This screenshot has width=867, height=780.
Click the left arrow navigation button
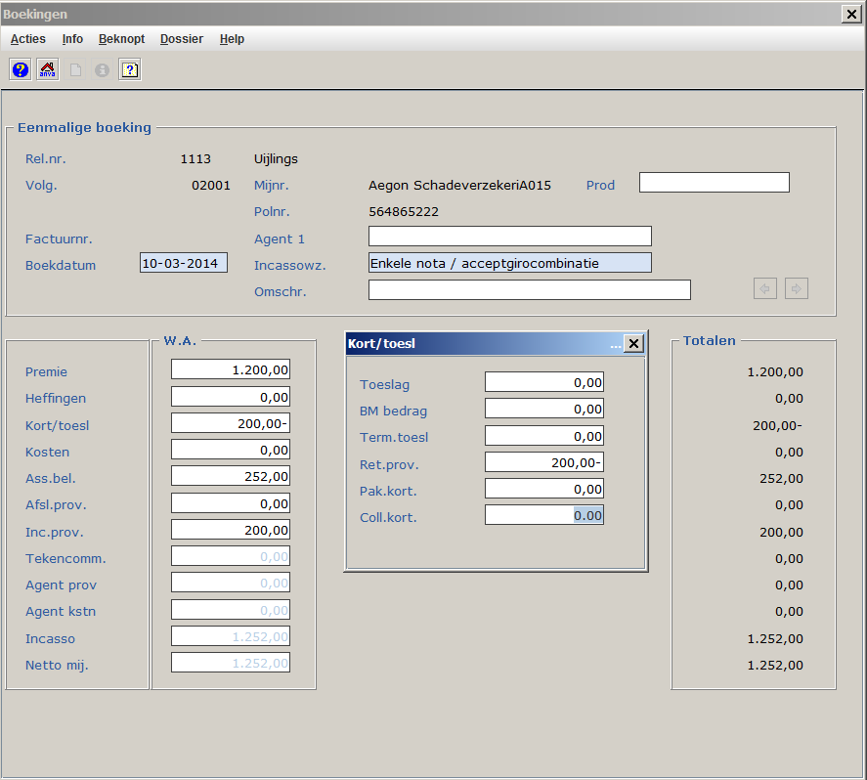click(765, 288)
